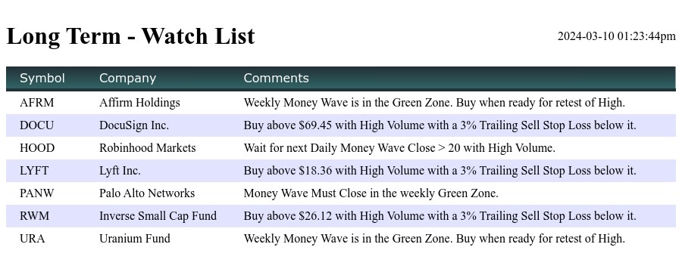Image resolution: width=682 pixels, height=272 pixels.
Task: Select the DOCU symbol
Action: 37,125
